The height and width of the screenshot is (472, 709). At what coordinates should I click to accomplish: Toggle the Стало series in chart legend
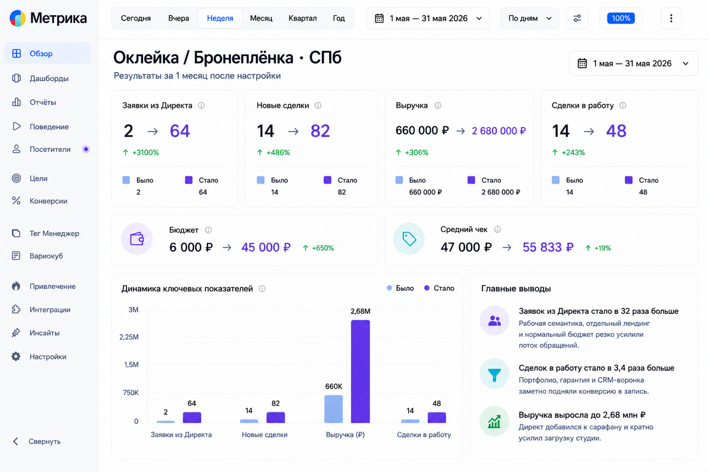point(439,289)
